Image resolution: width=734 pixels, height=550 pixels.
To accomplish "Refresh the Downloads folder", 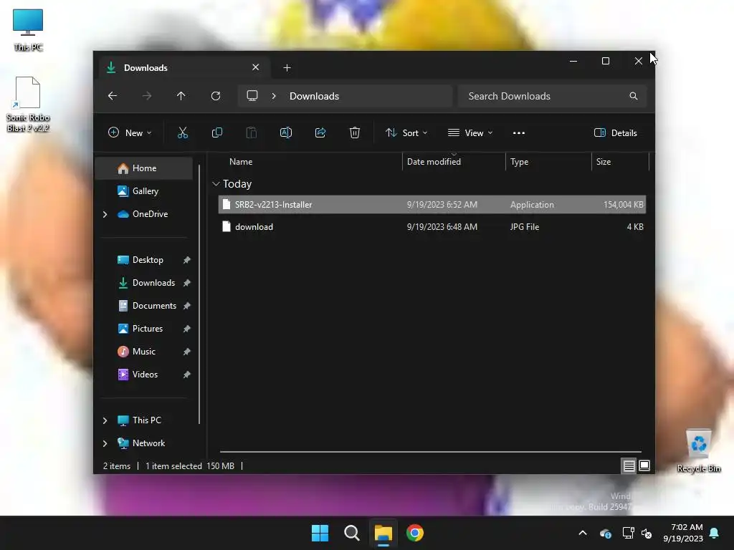I will (216, 96).
